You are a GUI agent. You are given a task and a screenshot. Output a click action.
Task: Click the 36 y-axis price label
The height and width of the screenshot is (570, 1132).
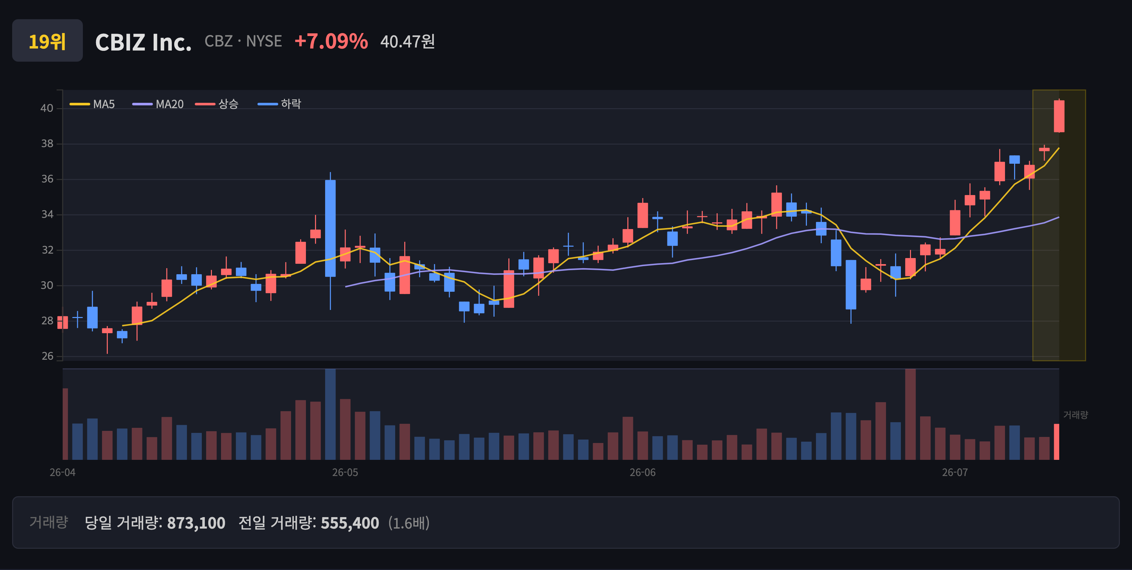coord(47,179)
